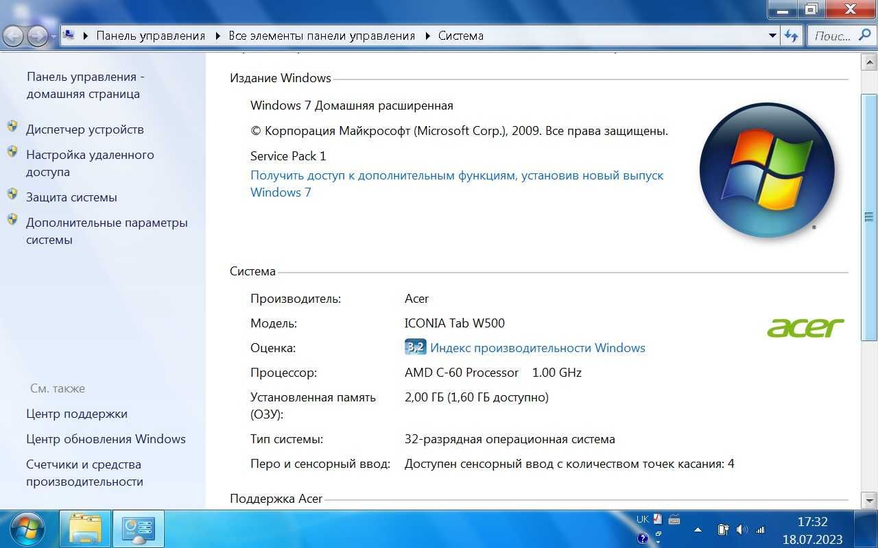Click the 3.2 performance rating badge

pyautogui.click(x=416, y=347)
